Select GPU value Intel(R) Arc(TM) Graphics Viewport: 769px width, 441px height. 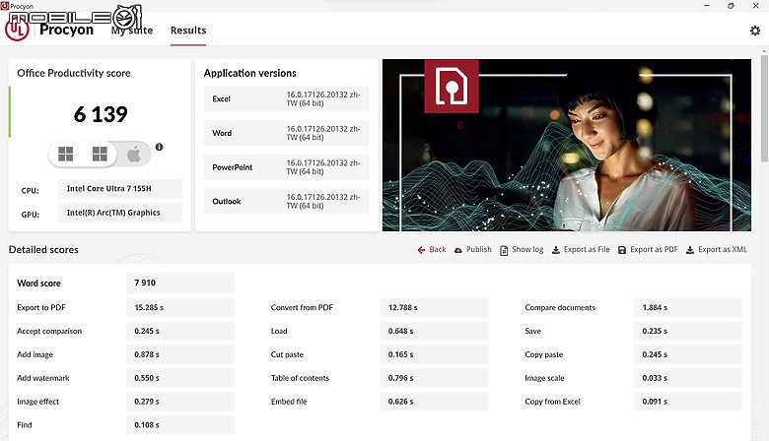pyautogui.click(x=120, y=213)
